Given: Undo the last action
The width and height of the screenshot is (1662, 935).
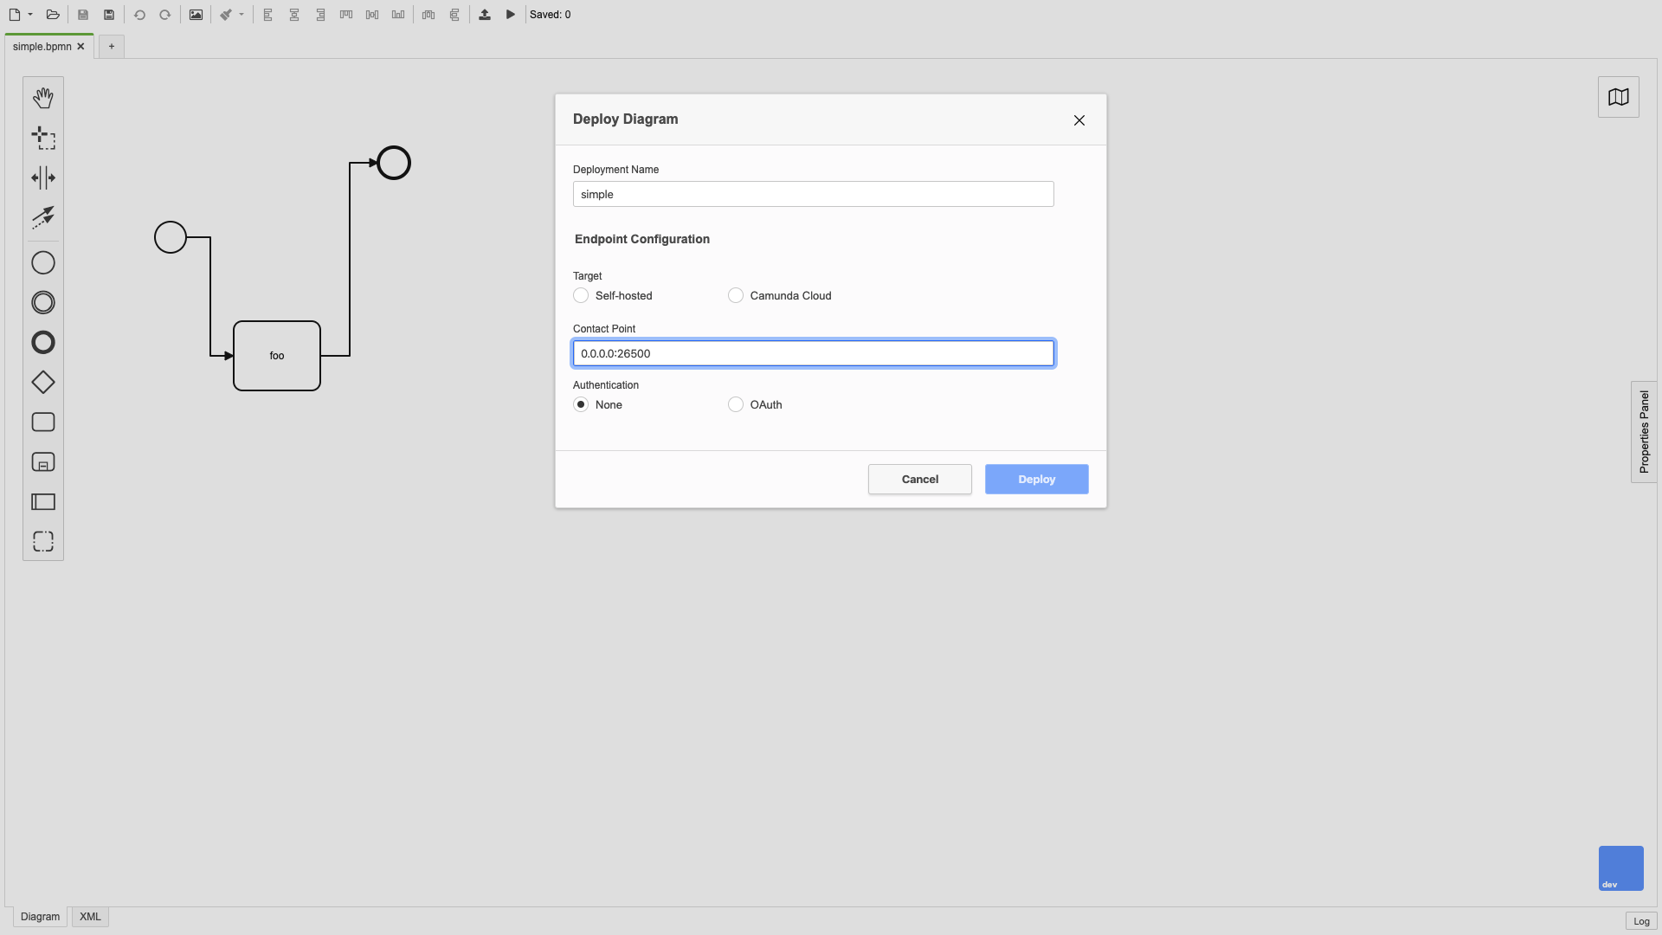Looking at the screenshot, I should 139,15.
